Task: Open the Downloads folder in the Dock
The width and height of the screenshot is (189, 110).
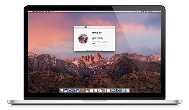Action: coord(123,90)
